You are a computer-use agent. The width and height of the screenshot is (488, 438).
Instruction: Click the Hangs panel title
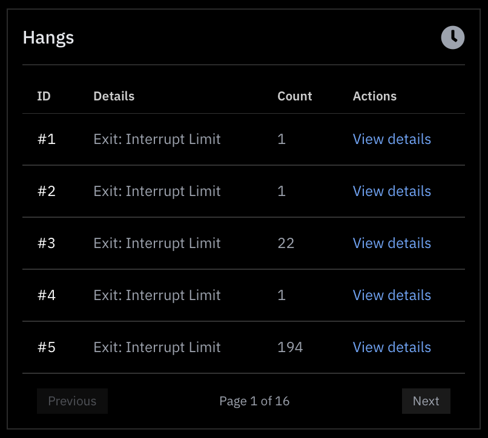click(x=48, y=38)
